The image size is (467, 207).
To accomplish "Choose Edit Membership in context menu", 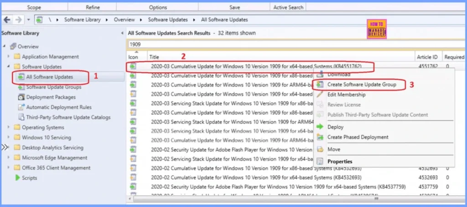I will tap(347, 95).
